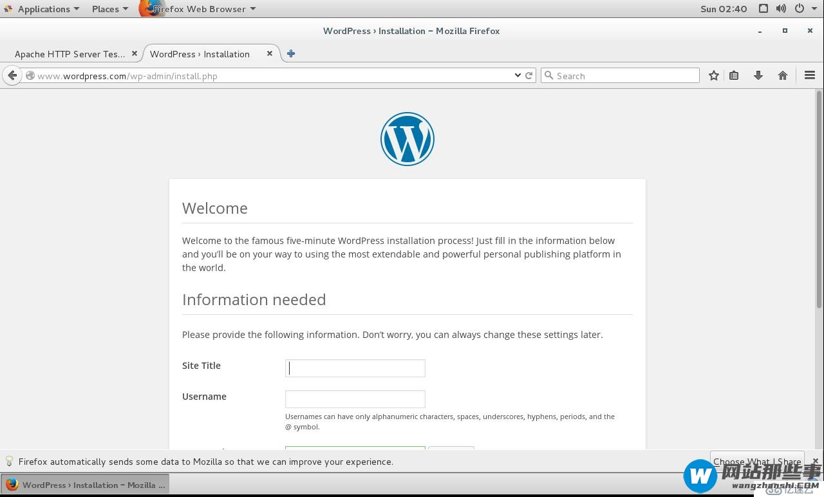Click the Applications menu foot icon
This screenshot has height=497, width=824.
click(x=8, y=9)
